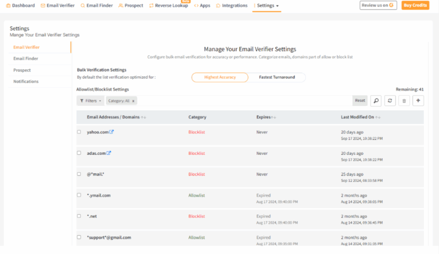Expand the Settings menu chevron
The image size is (439, 254).
click(x=277, y=6)
